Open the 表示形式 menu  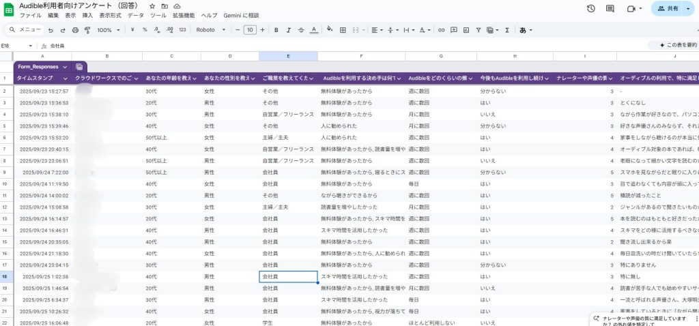pos(110,15)
